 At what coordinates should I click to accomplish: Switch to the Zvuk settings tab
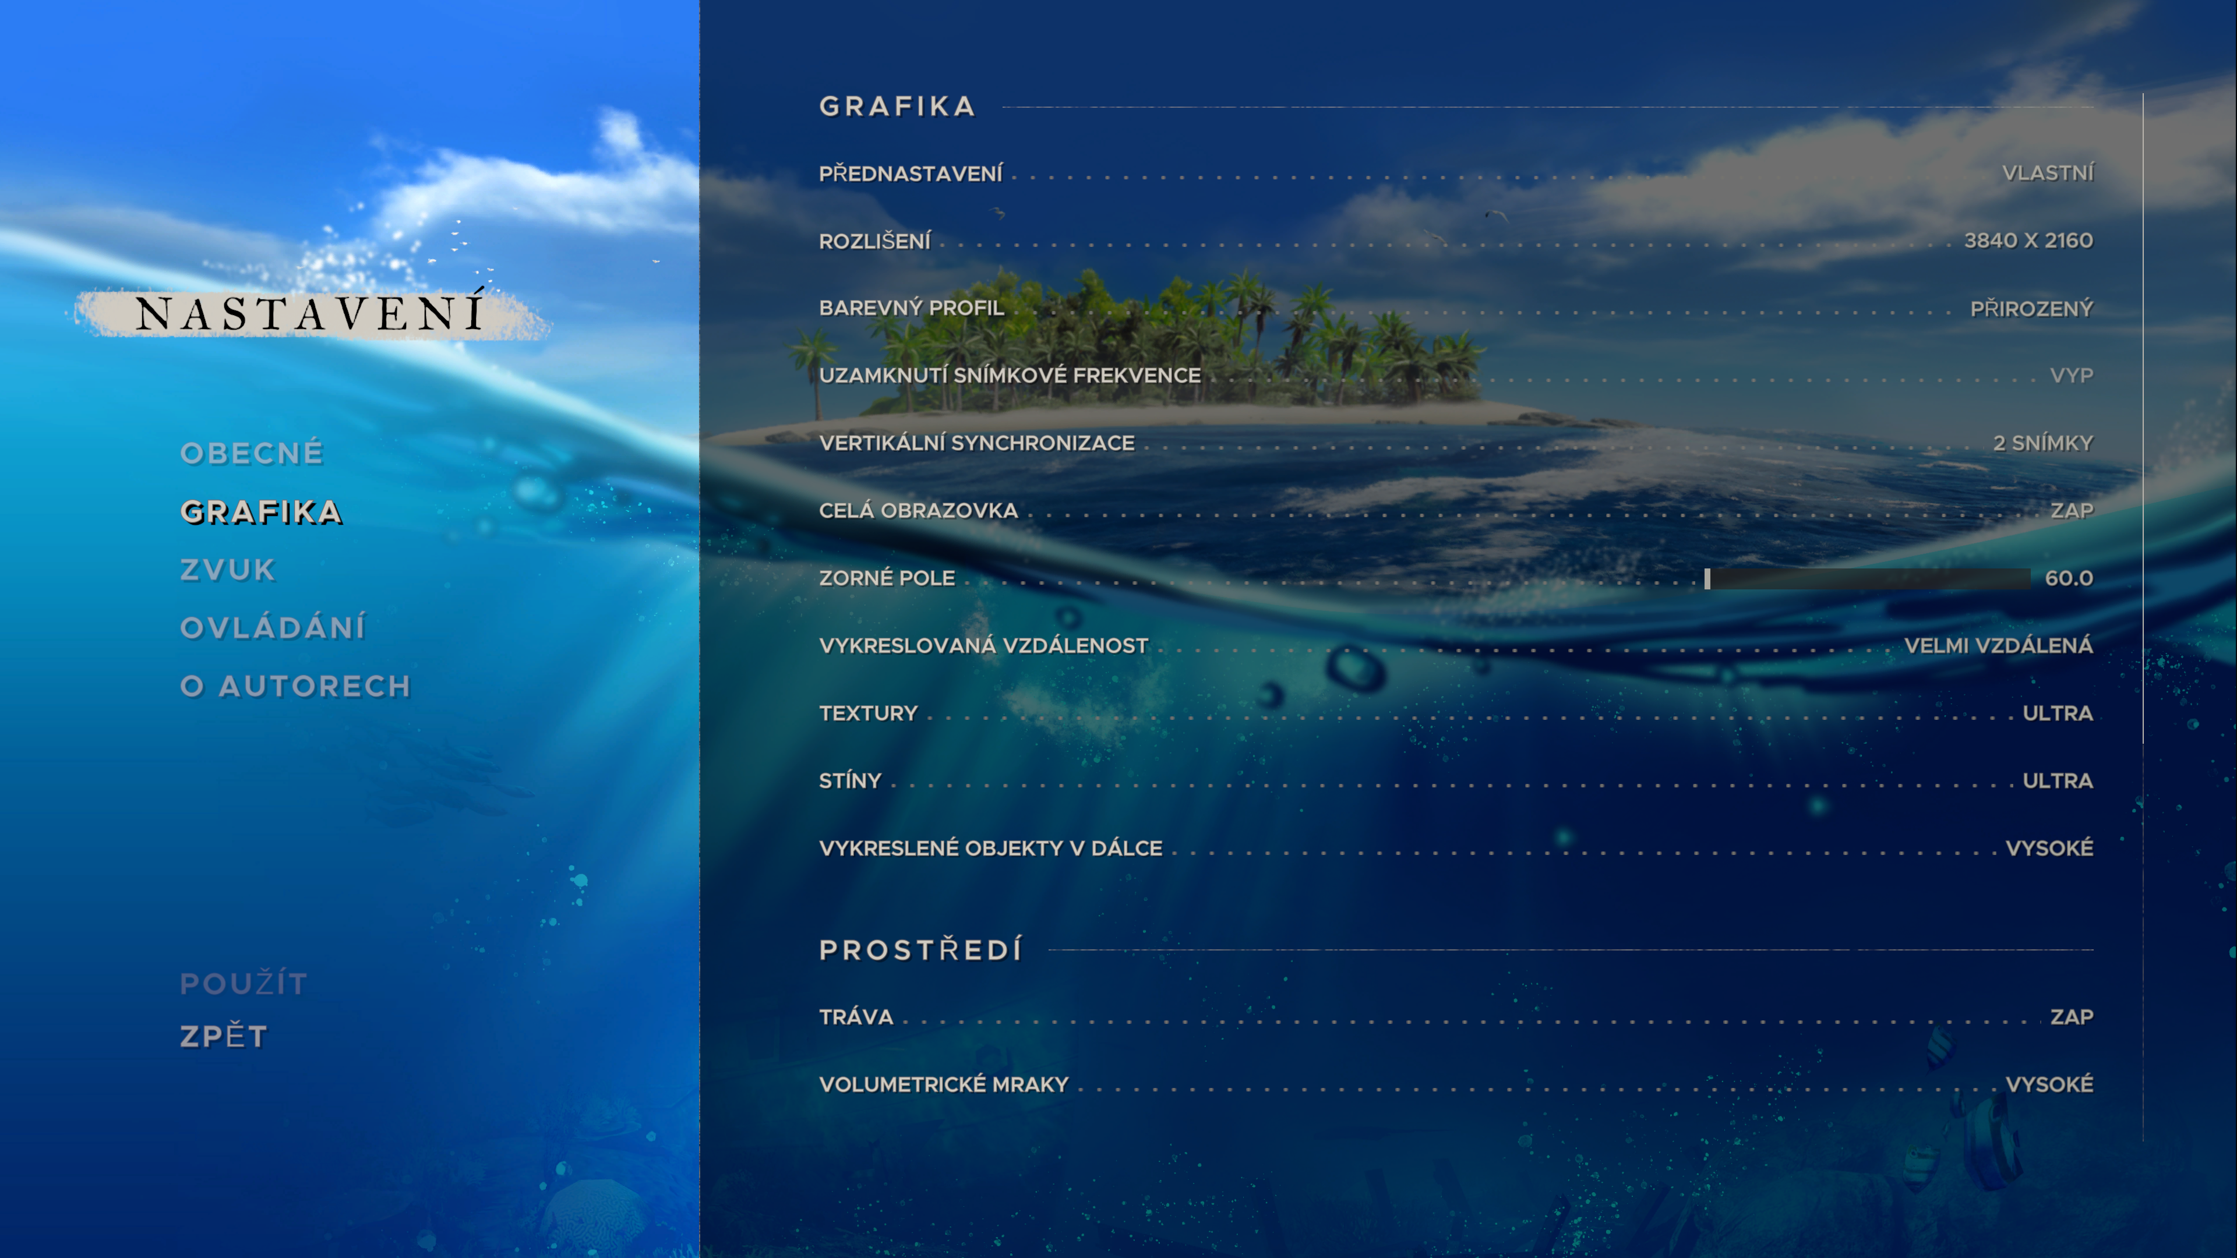pyautogui.click(x=228, y=570)
